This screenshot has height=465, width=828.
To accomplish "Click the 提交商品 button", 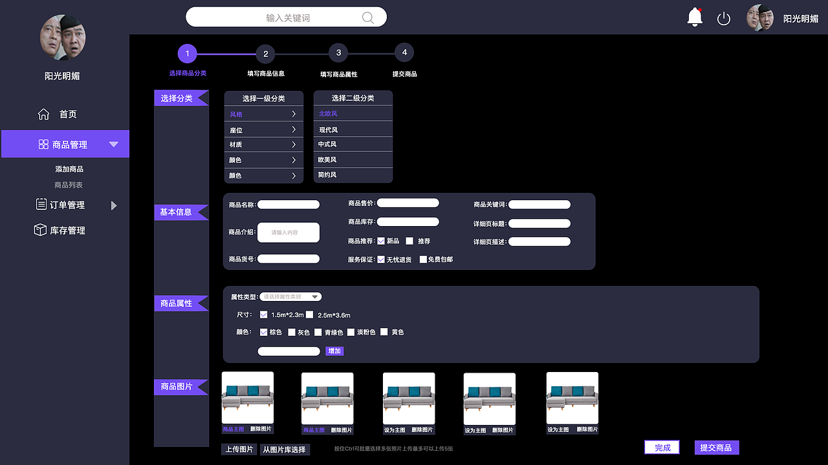I will (716, 447).
